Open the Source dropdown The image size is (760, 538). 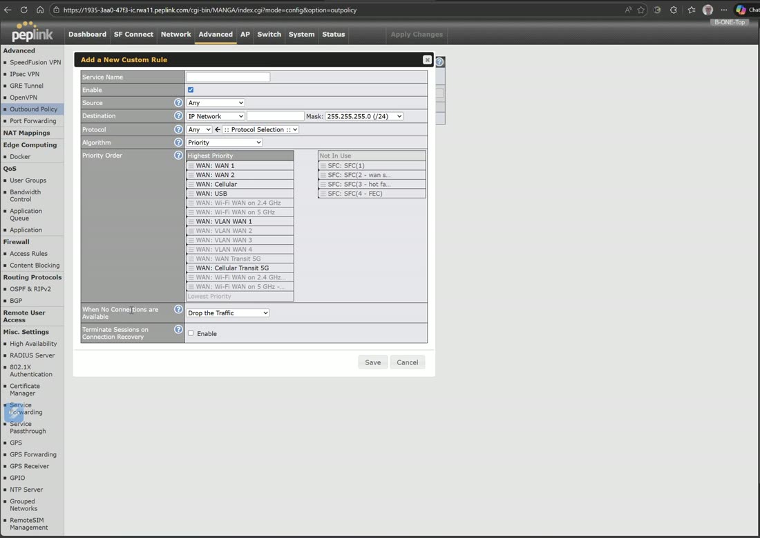[x=216, y=103]
